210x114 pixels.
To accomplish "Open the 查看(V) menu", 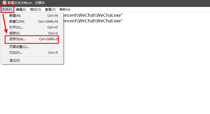I will (x=50, y=10).
